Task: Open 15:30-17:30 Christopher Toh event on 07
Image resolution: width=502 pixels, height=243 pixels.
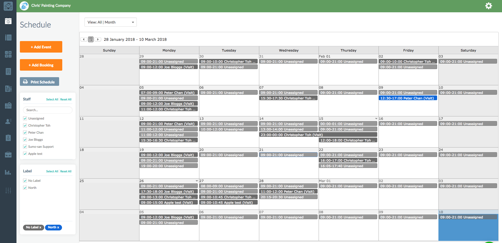Action: pos(288,98)
